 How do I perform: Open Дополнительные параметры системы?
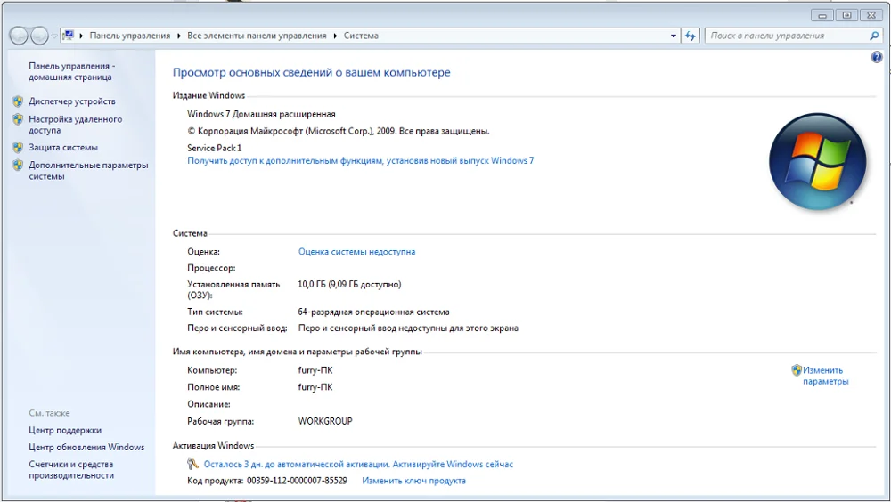[x=88, y=170]
